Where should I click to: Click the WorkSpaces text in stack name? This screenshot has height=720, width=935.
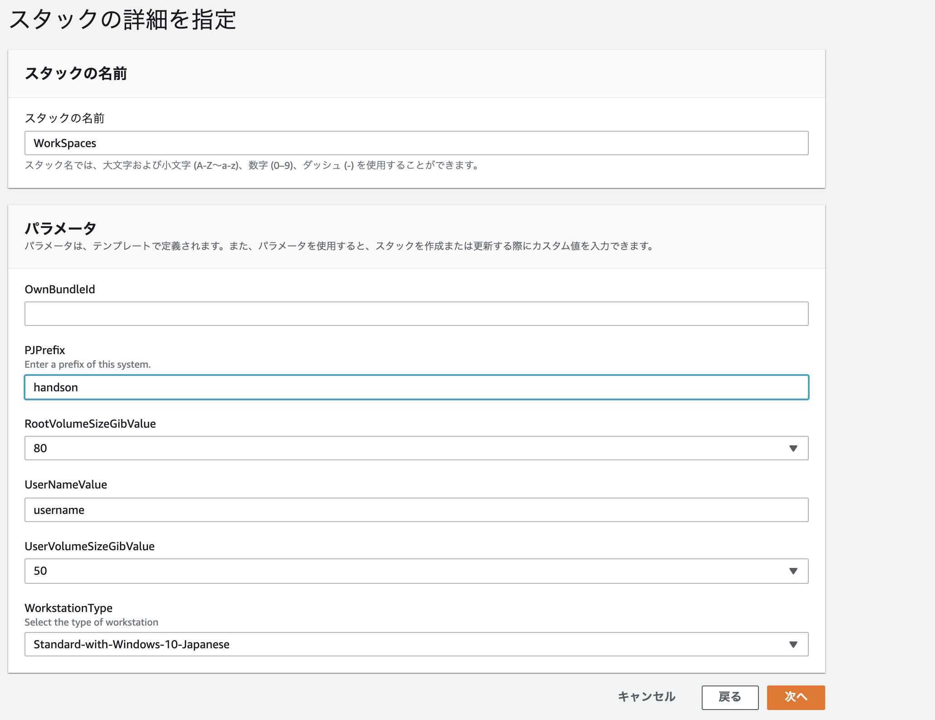click(65, 143)
